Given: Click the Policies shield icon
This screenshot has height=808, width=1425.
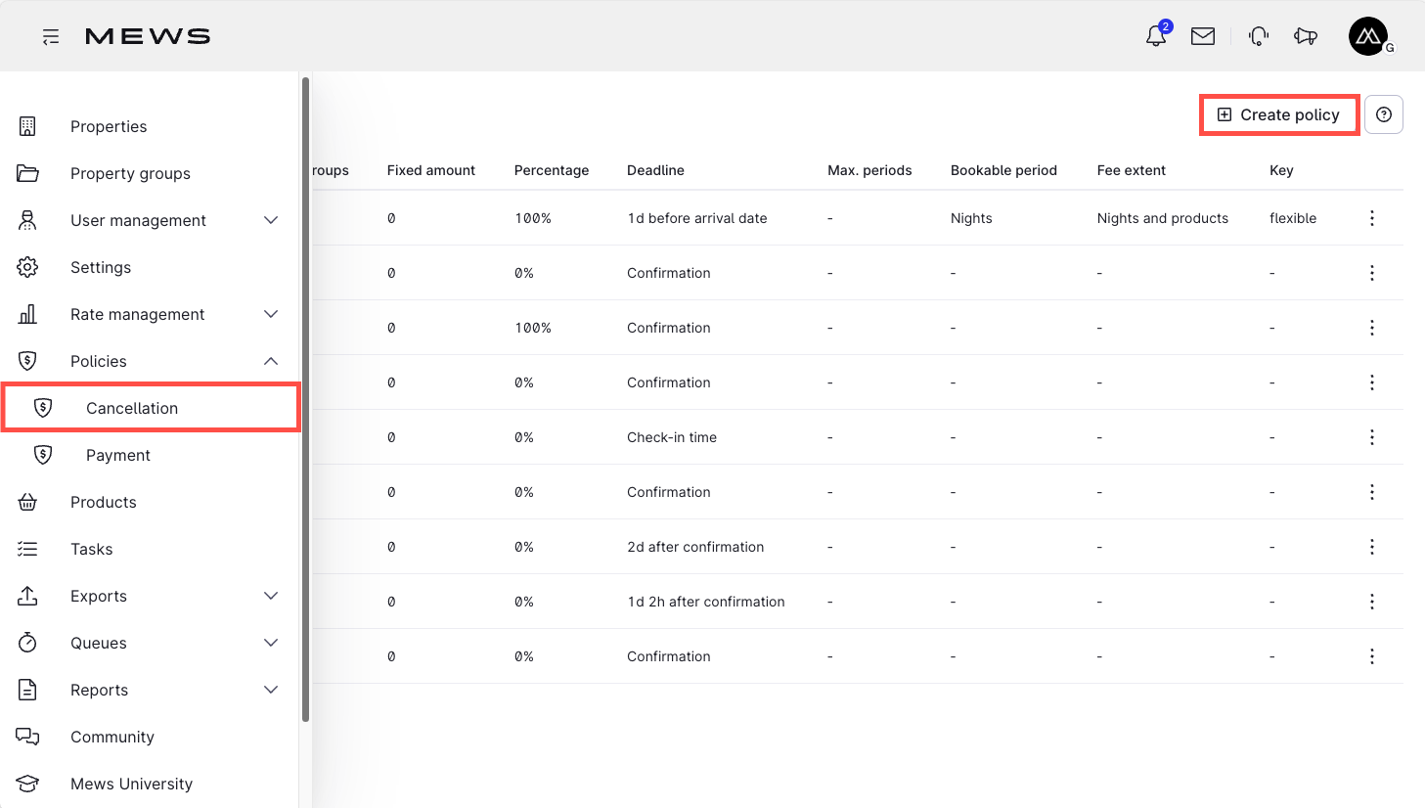Looking at the screenshot, I should coord(27,361).
